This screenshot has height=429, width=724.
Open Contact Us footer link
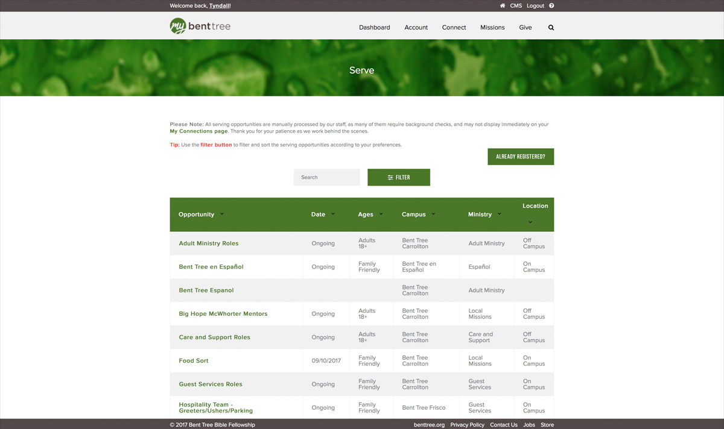504,425
